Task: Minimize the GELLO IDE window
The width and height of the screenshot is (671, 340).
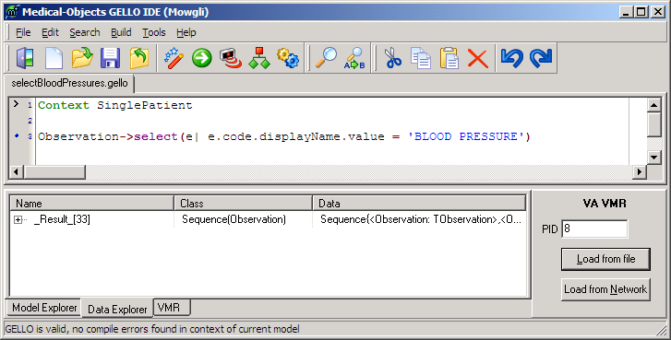Action: pyautogui.click(x=626, y=12)
